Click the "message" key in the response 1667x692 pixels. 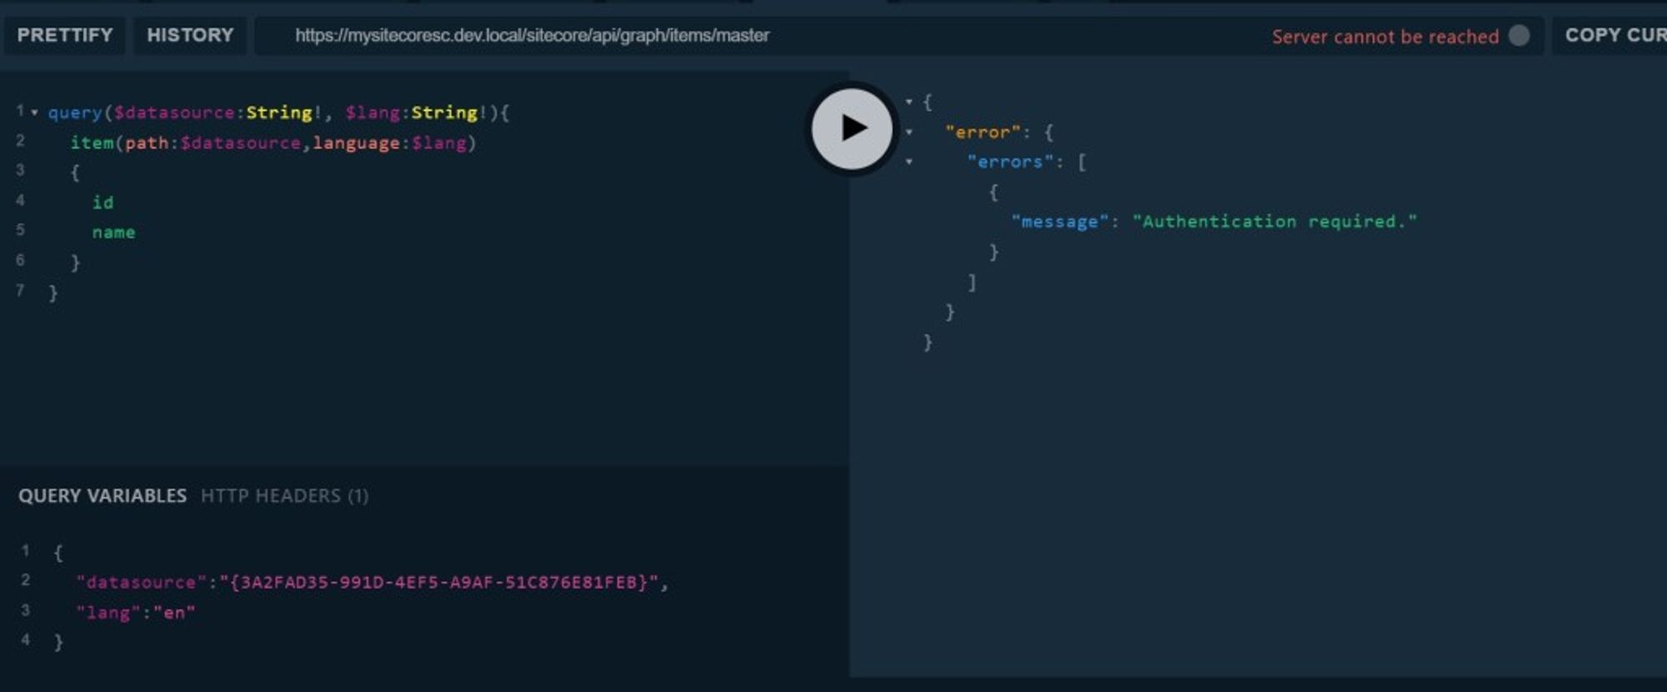click(x=1059, y=222)
